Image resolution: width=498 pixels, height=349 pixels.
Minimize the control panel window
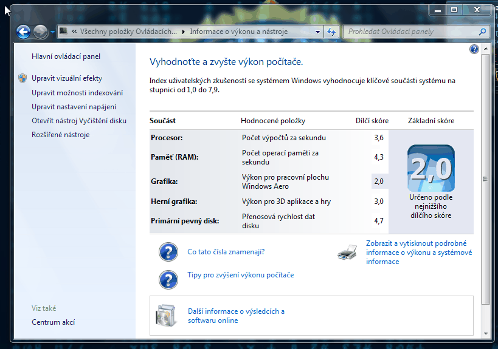coord(438,10)
